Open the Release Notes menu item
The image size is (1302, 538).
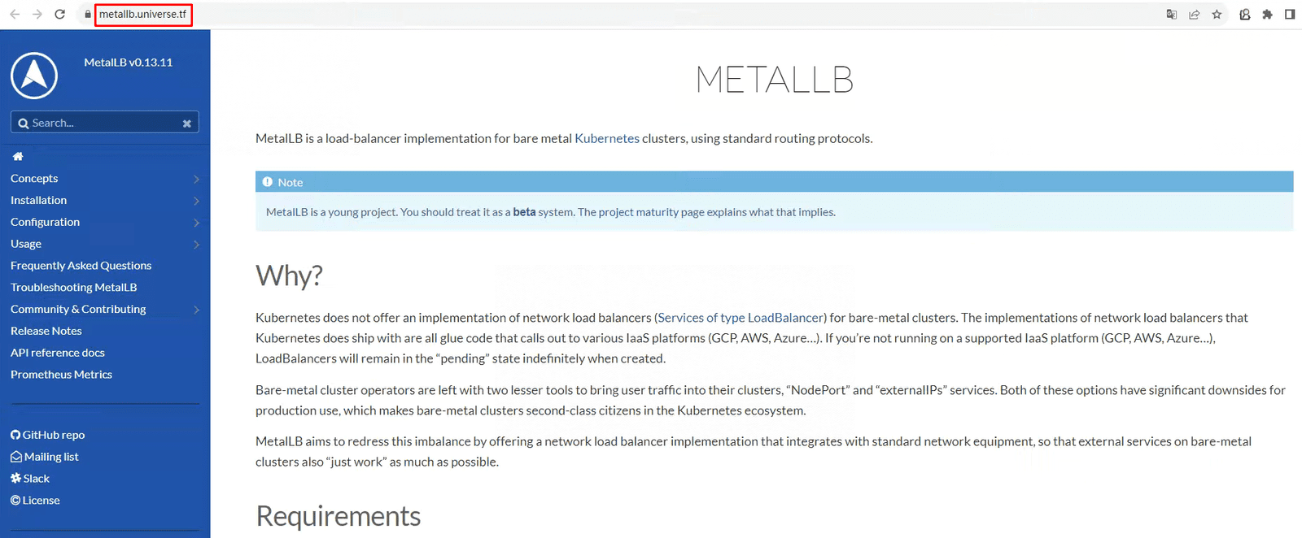(x=46, y=331)
